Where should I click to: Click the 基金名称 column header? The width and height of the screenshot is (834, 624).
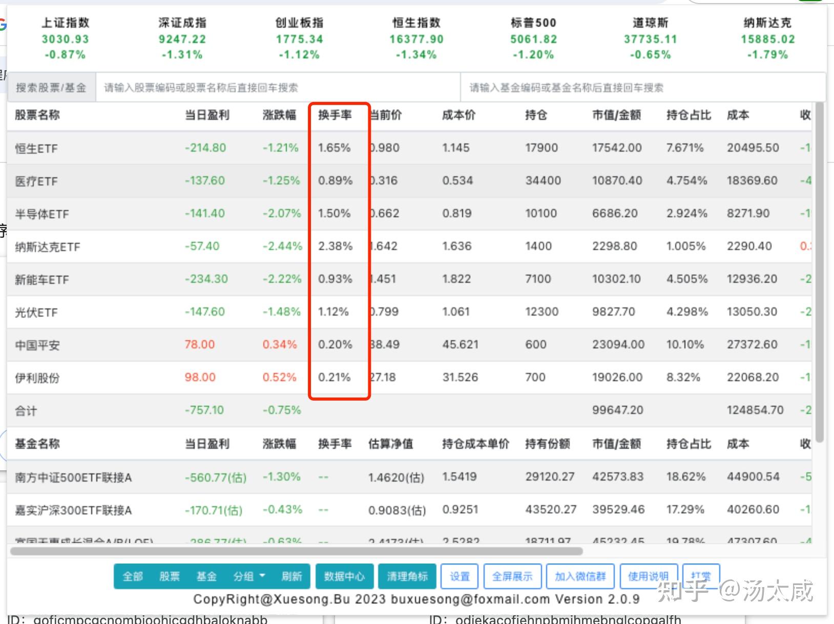click(x=37, y=444)
